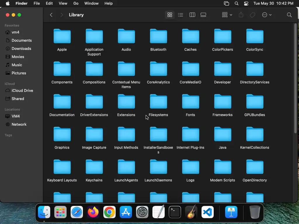Image resolution: width=299 pixels, height=224 pixels.
Task: Open System Settings from the Dock
Action: tap(142, 212)
